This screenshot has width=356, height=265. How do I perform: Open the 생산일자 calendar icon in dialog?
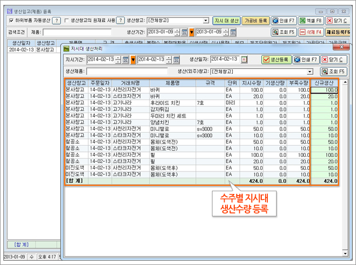coord(244,60)
